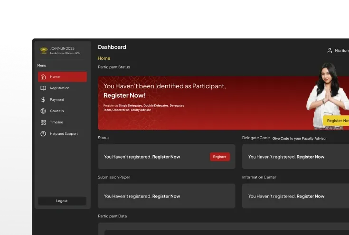The image size is (349, 235).
Task: Click the JOINMUN 2025 logo emblem
Action: 44,50
